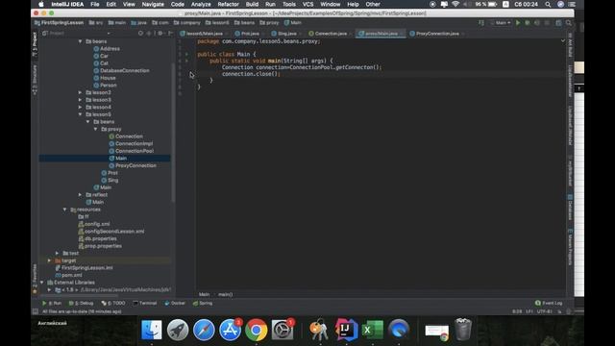Expand the lesson3 folder
The image size is (615, 346).
(x=81, y=100)
